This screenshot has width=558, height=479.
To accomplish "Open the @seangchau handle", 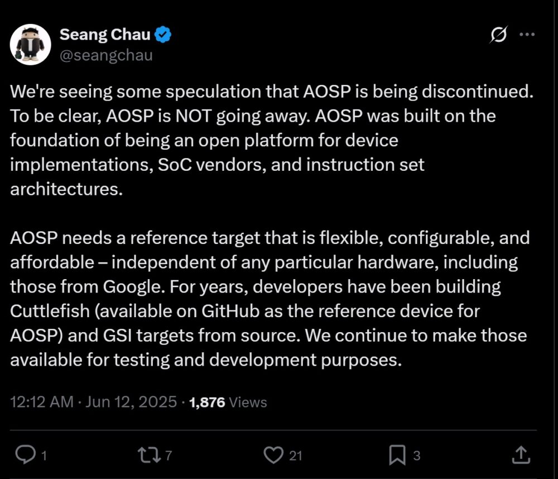I will (x=107, y=55).
